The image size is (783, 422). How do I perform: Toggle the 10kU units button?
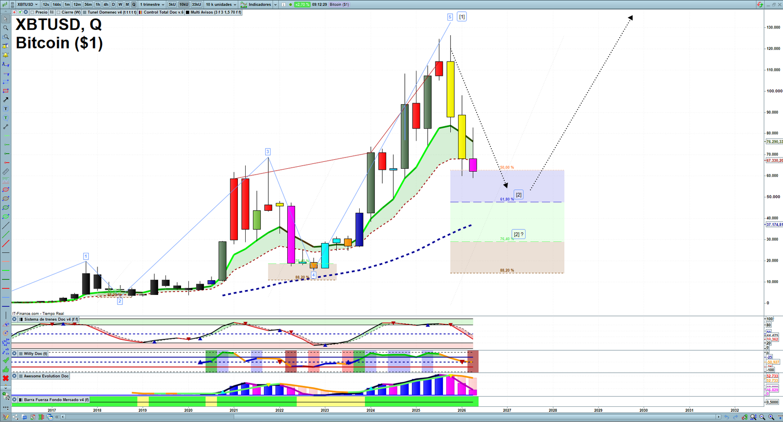point(184,4)
